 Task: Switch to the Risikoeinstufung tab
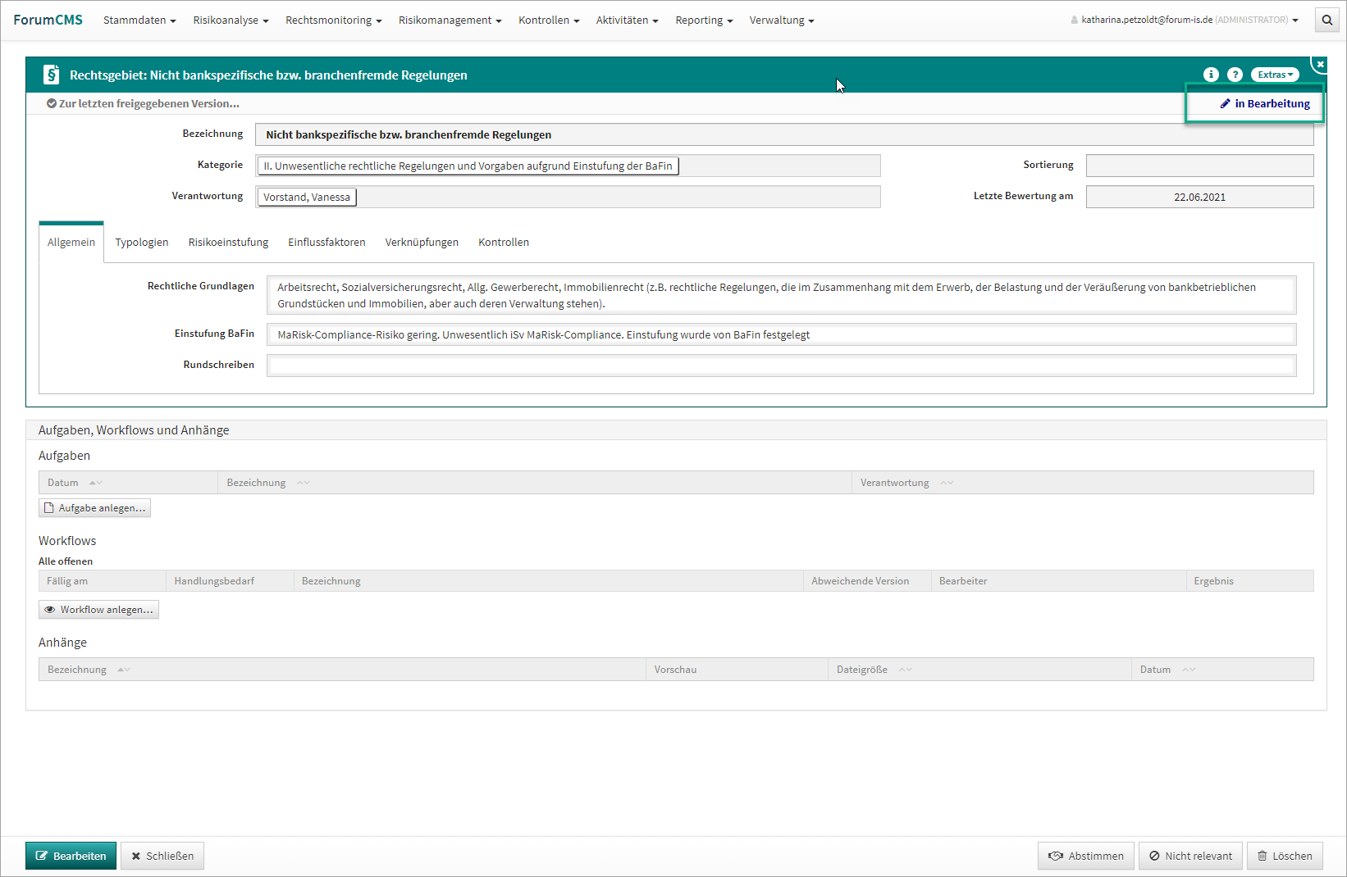(228, 243)
